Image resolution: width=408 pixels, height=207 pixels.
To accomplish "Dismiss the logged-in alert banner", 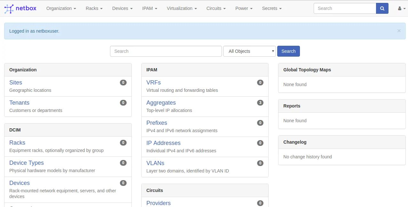I will tap(399, 31).
